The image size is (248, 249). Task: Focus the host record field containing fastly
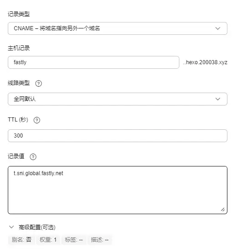coord(93,62)
